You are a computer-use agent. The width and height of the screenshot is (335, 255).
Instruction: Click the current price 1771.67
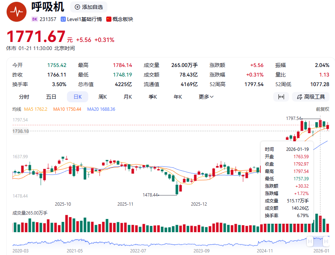click(36, 36)
